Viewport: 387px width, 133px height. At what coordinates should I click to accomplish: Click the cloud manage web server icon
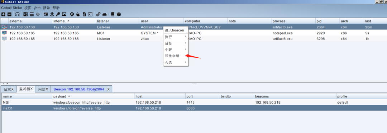(x=104, y=14)
